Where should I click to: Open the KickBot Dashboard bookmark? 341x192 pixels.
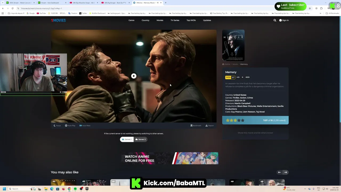point(97,13)
